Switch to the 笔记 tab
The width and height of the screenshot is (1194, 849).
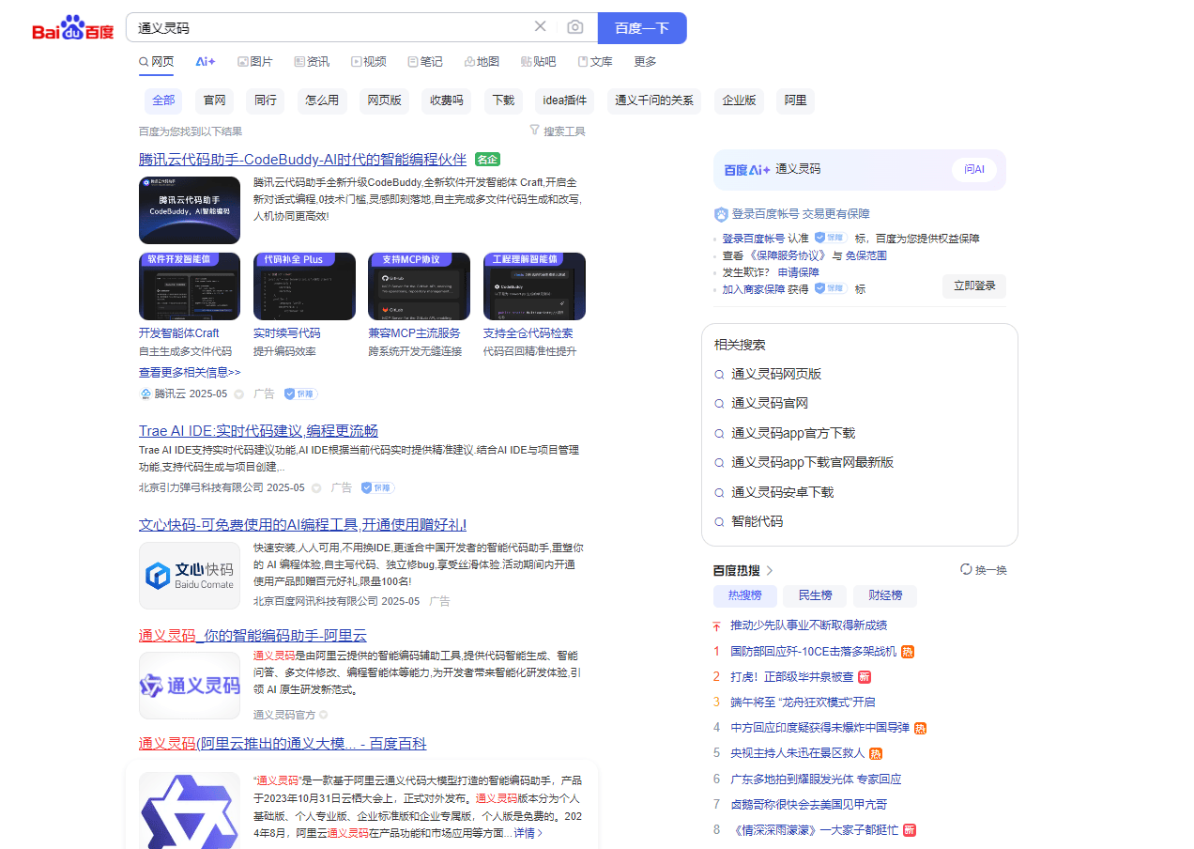click(x=425, y=62)
